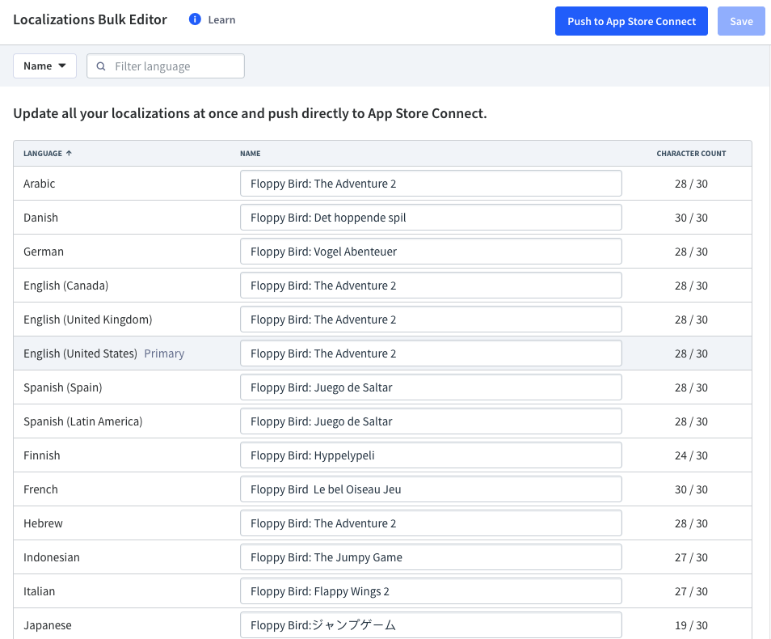Image resolution: width=771 pixels, height=639 pixels.
Task: Edit the German name field
Action: (431, 252)
